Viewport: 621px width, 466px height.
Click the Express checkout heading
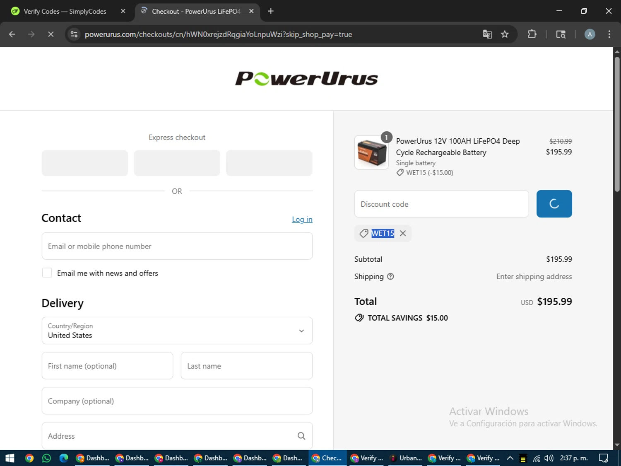tap(177, 137)
